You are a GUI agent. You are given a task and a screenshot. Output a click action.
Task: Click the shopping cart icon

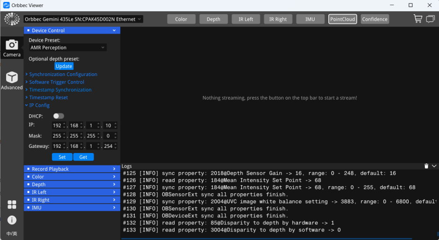(x=418, y=19)
